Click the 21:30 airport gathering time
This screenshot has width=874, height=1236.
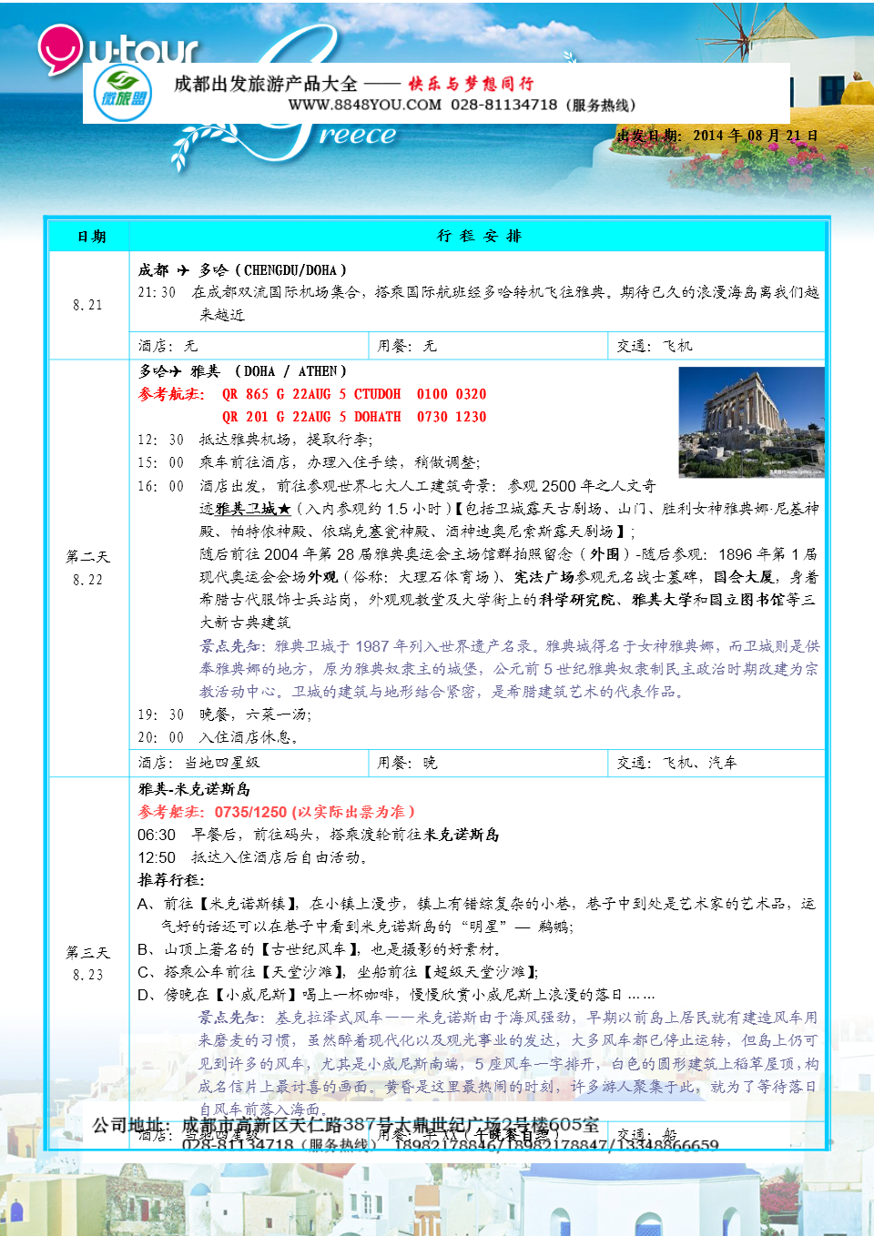coord(157,292)
